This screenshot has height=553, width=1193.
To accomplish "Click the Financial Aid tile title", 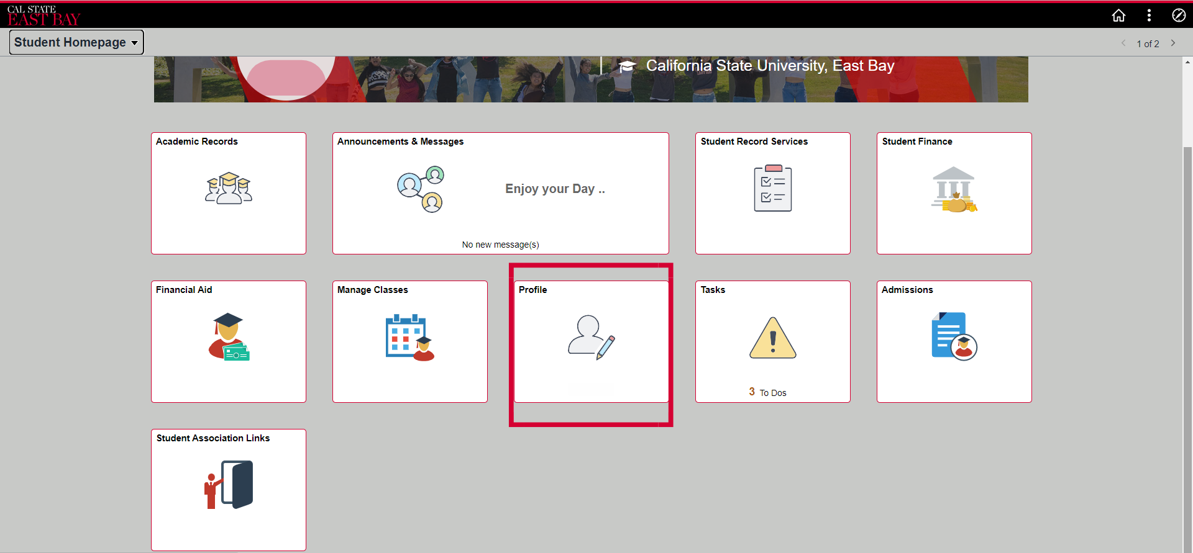I will click(184, 290).
